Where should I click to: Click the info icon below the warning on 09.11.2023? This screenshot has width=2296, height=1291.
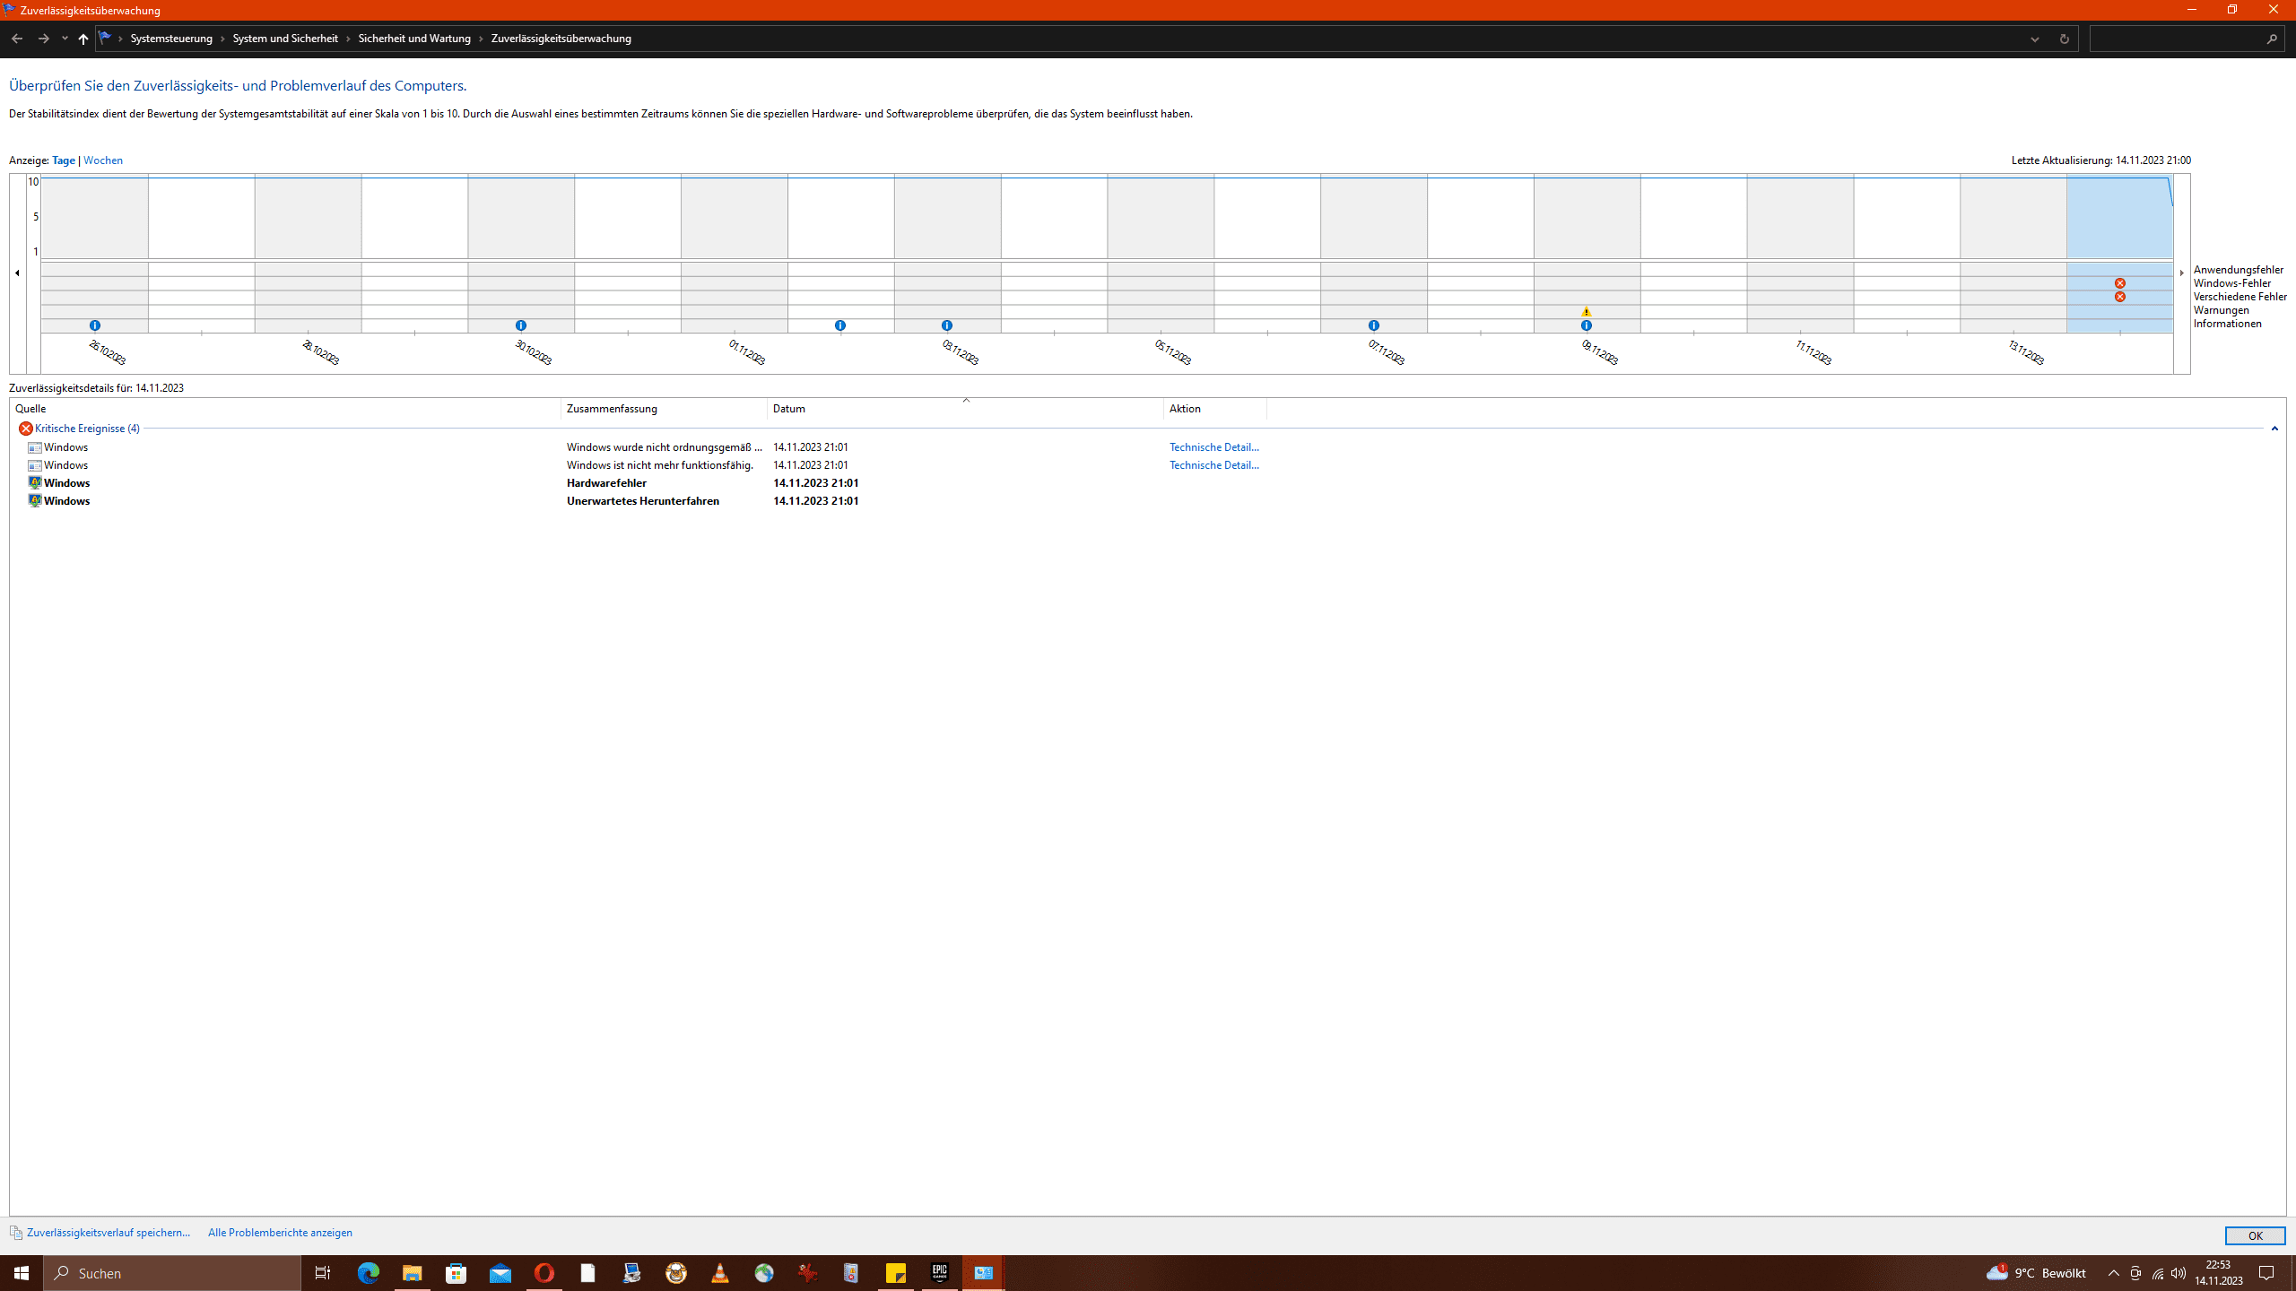(x=1587, y=325)
